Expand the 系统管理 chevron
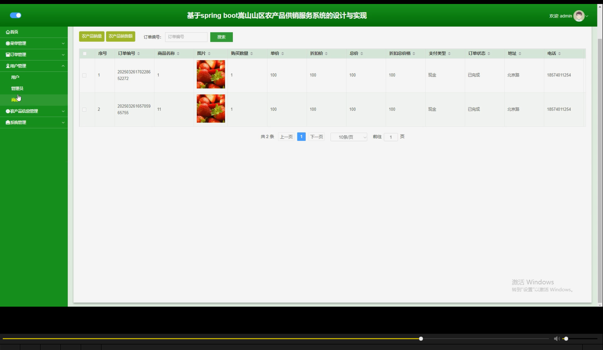Viewport: 603px width, 350px height. (63, 122)
